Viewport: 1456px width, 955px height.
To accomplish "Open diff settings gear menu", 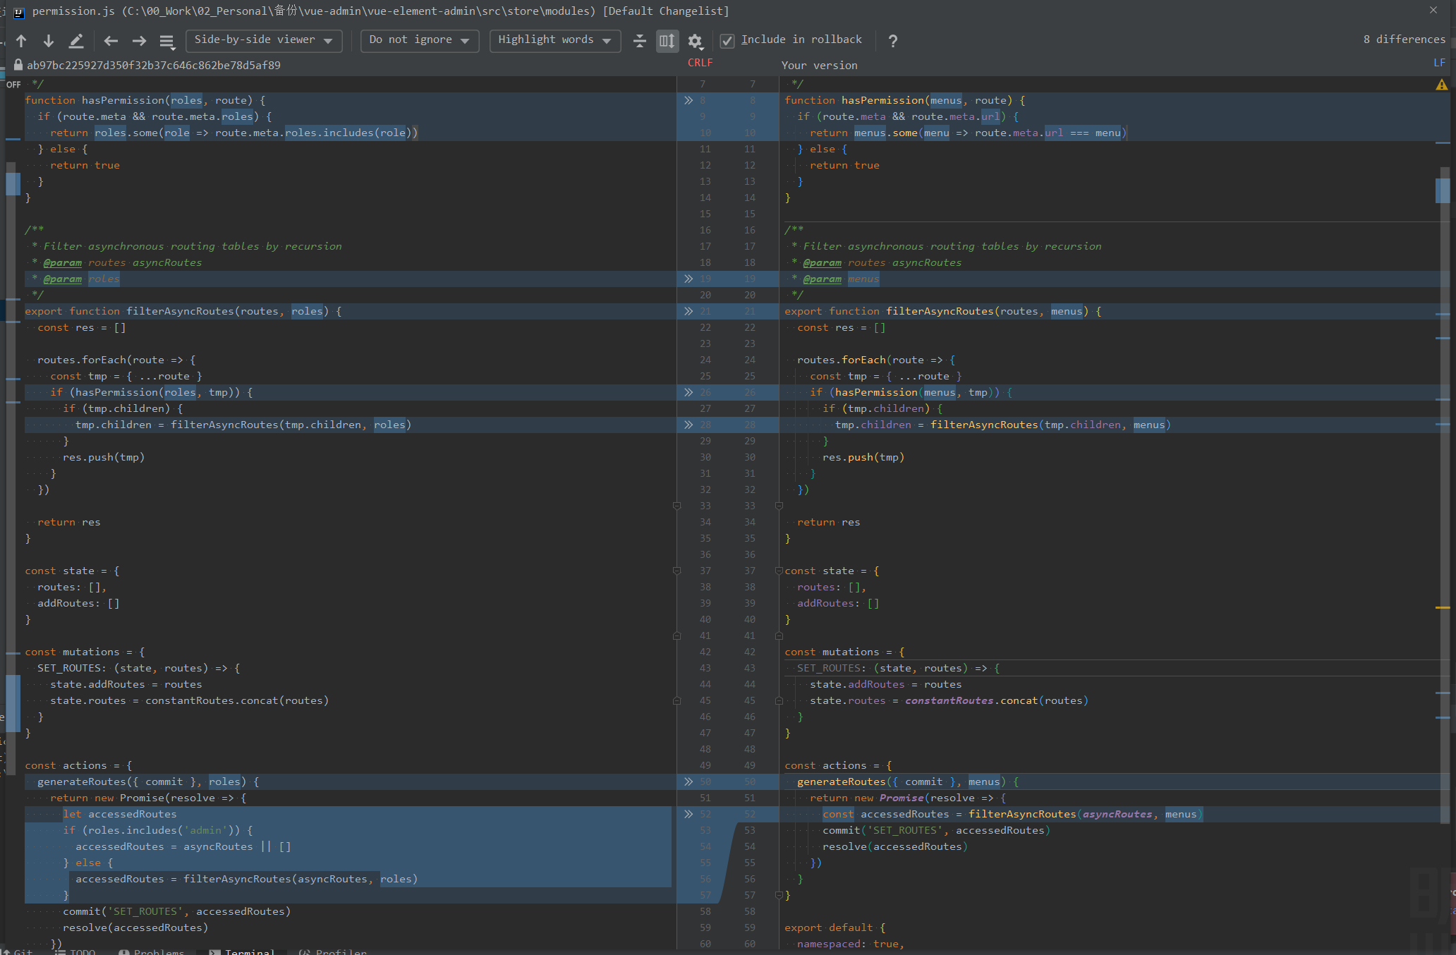I will pos(696,41).
